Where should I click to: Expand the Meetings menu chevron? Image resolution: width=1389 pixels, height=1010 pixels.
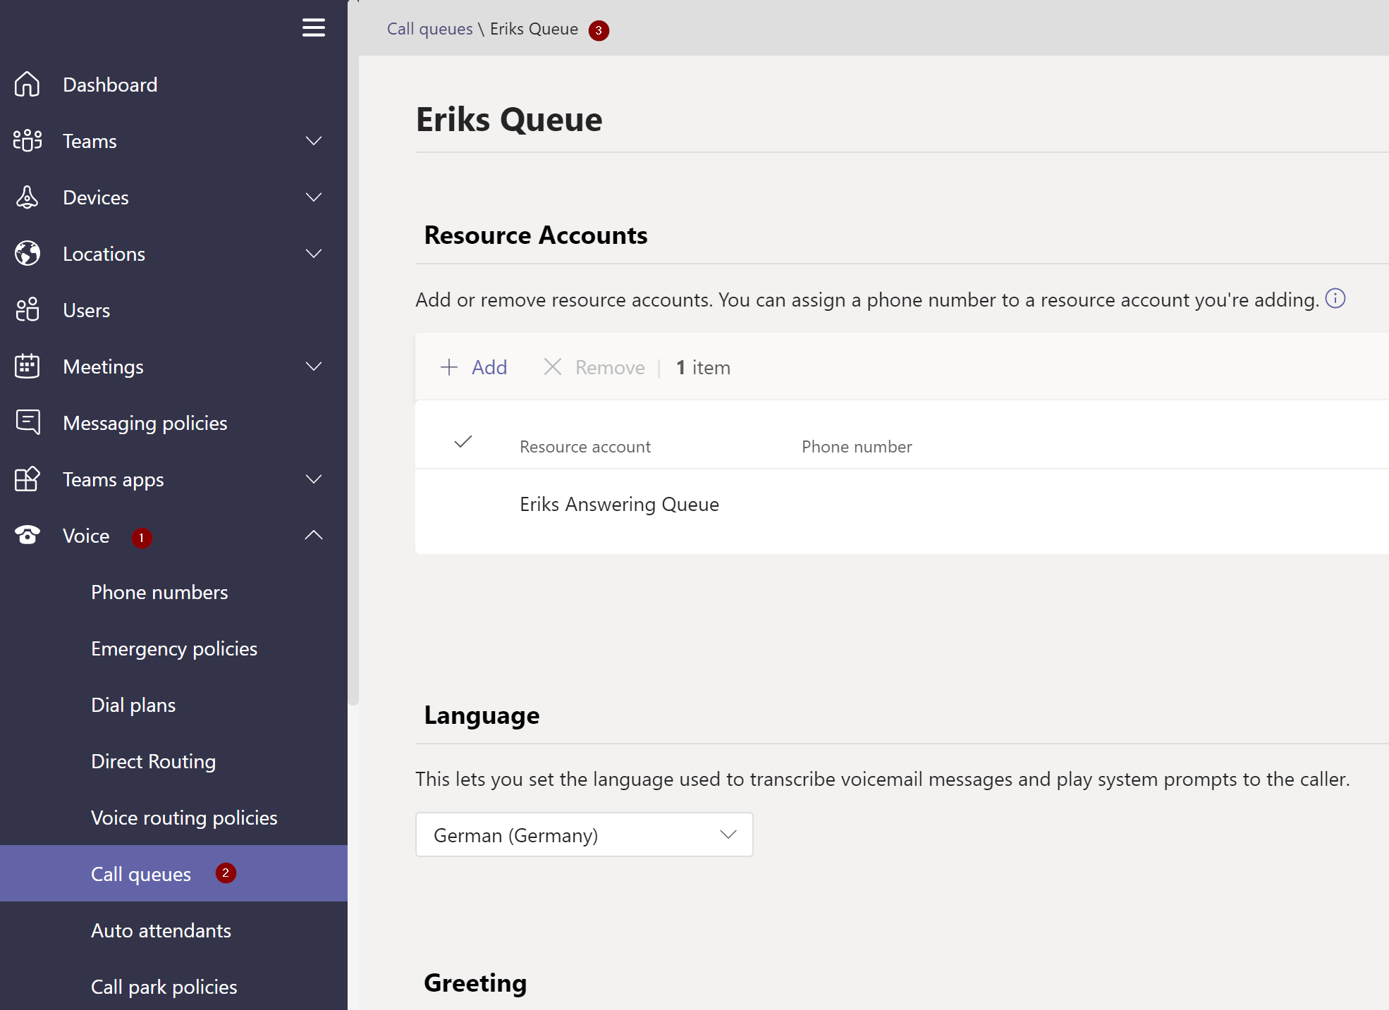coord(313,367)
